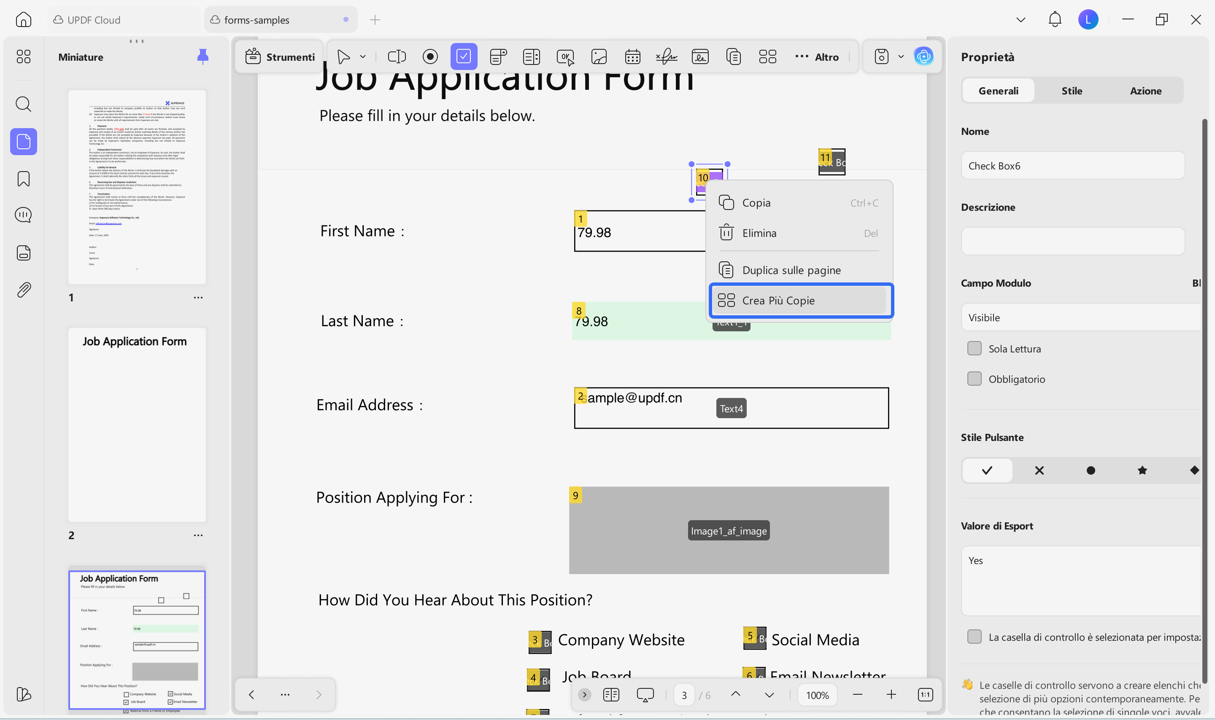Select the OK button field tool
This screenshot has height=720, width=1215.
[x=565, y=57]
